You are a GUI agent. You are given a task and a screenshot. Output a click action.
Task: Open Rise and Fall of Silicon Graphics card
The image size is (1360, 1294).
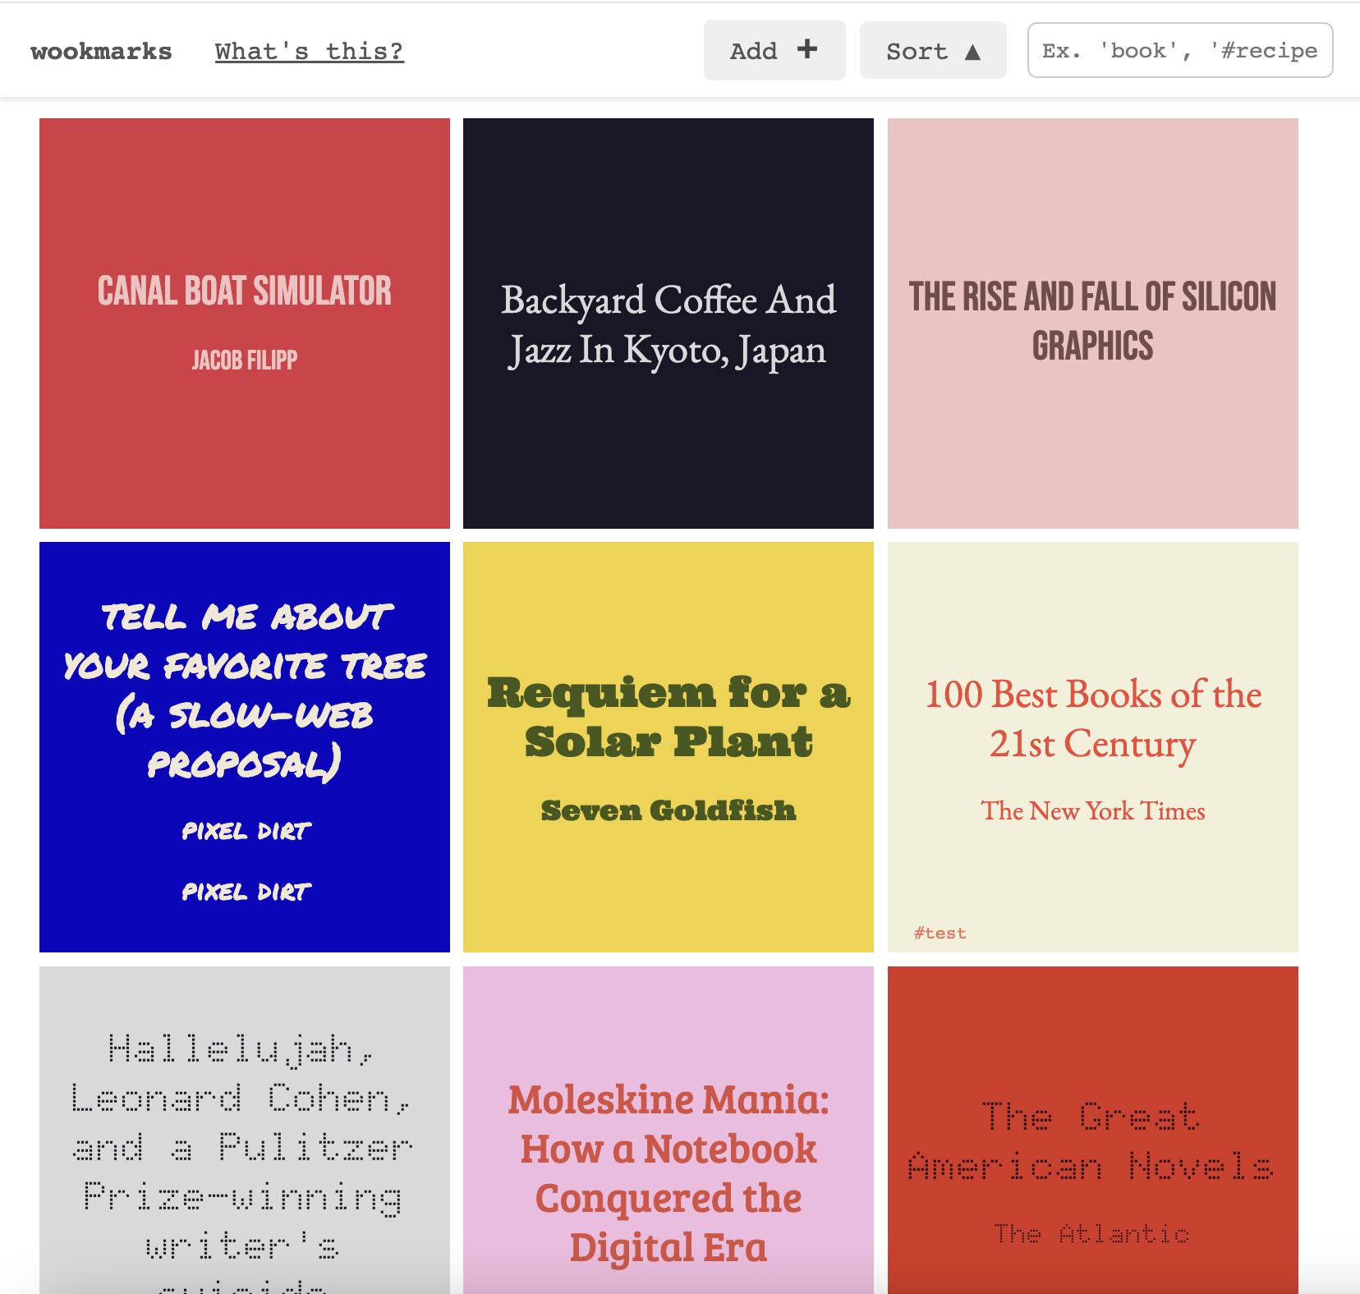click(1092, 321)
